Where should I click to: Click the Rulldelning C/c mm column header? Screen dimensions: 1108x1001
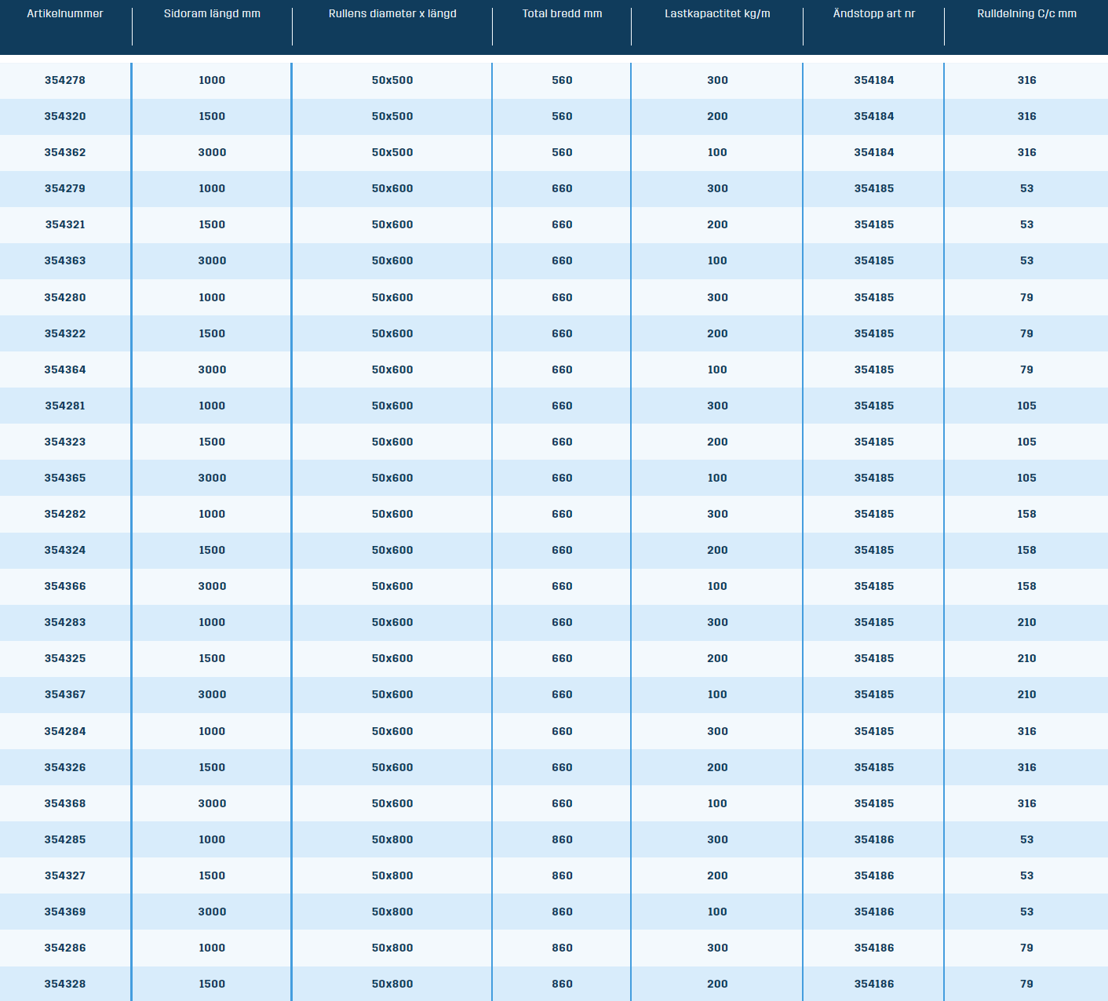1026,13
